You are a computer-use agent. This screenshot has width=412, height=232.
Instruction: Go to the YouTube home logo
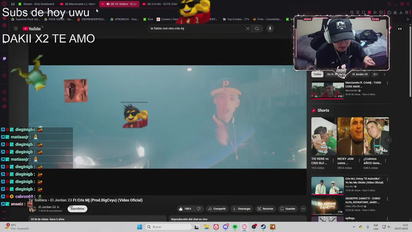32,28
